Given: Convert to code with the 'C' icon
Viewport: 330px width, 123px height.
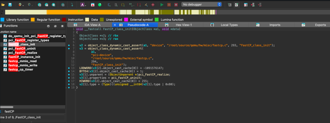Looking at the screenshot, I should coord(109,5).
